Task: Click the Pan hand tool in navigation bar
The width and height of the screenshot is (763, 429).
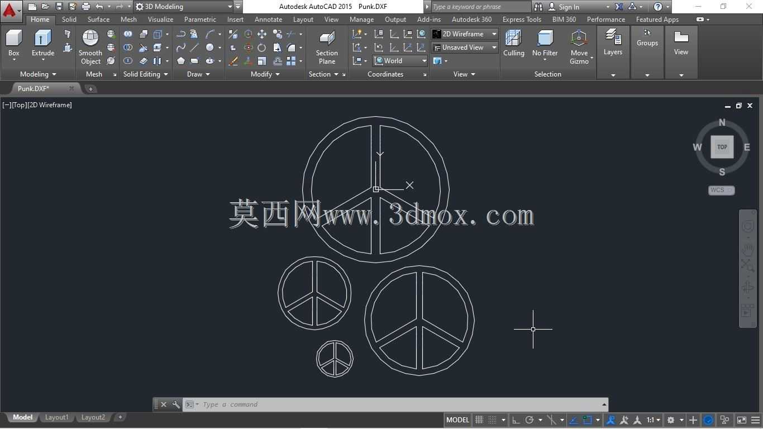Action: pos(748,249)
